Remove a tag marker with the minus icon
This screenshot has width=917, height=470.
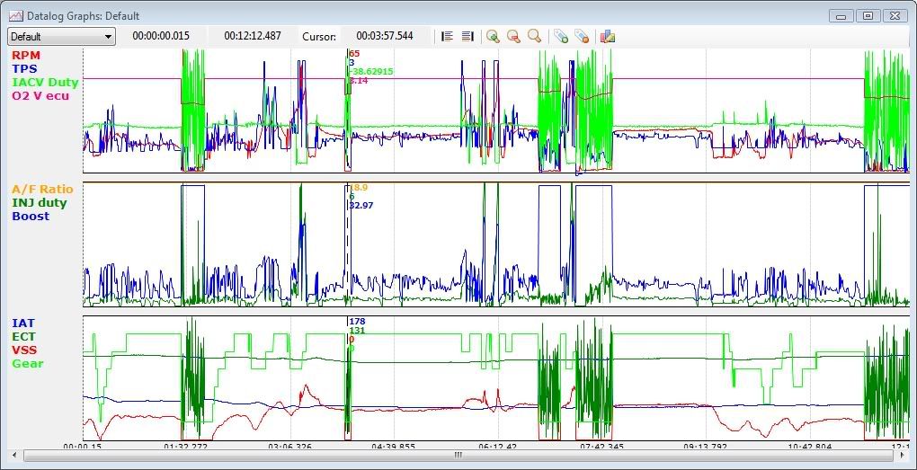pyautogui.click(x=582, y=36)
